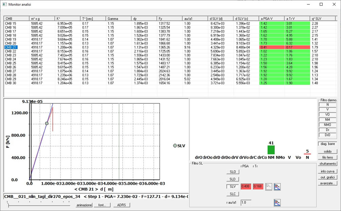341x211 pixels.
Task: Click the Monitor analisi window icon
Action: pyautogui.click(x=4, y=4)
